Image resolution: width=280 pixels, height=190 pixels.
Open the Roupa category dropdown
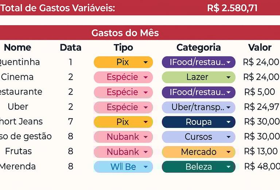(x=229, y=122)
